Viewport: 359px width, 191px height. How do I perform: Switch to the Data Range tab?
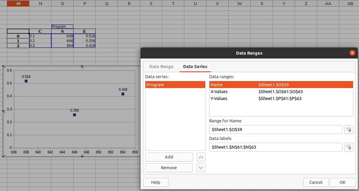click(x=161, y=66)
